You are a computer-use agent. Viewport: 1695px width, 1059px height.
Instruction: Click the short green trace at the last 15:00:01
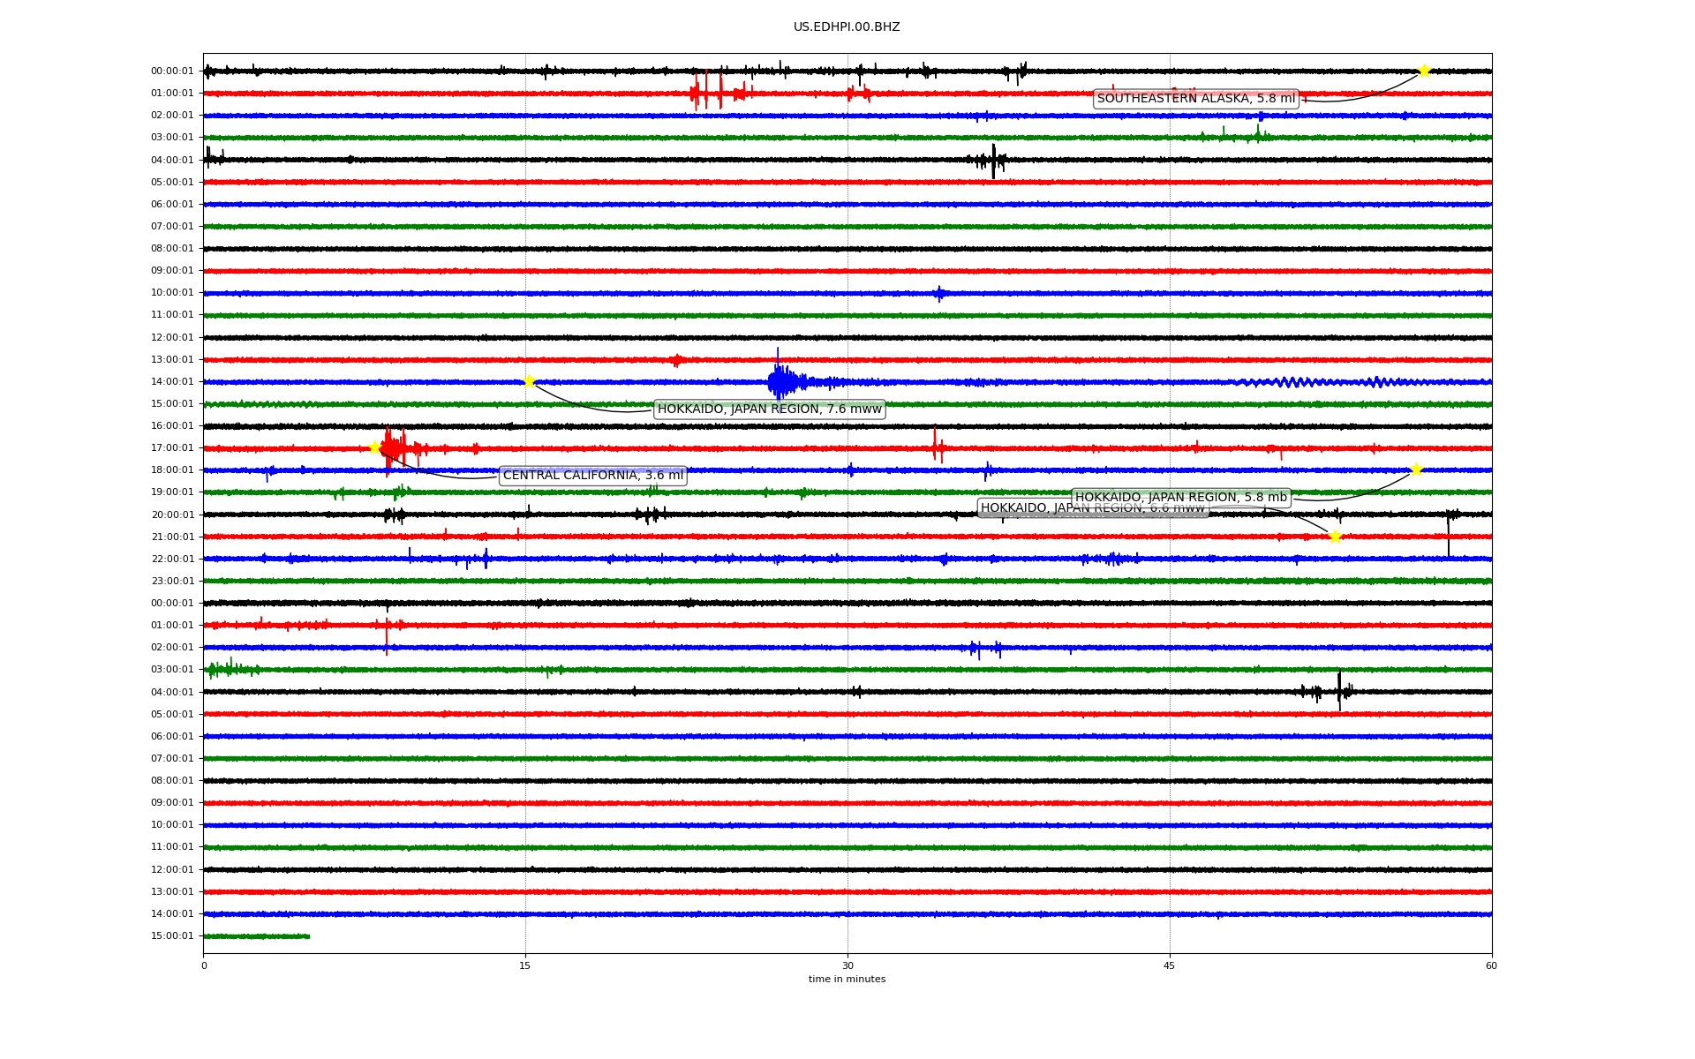point(256,936)
